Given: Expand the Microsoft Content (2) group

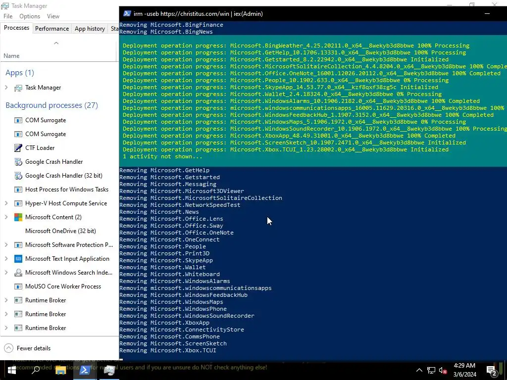Looking at the screenshot, I should (x=6, y=217).
